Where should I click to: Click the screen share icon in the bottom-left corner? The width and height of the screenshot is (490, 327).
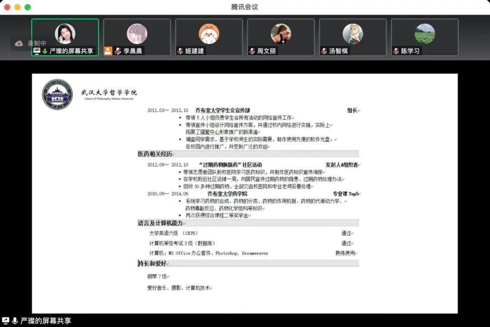coord(6,321)
